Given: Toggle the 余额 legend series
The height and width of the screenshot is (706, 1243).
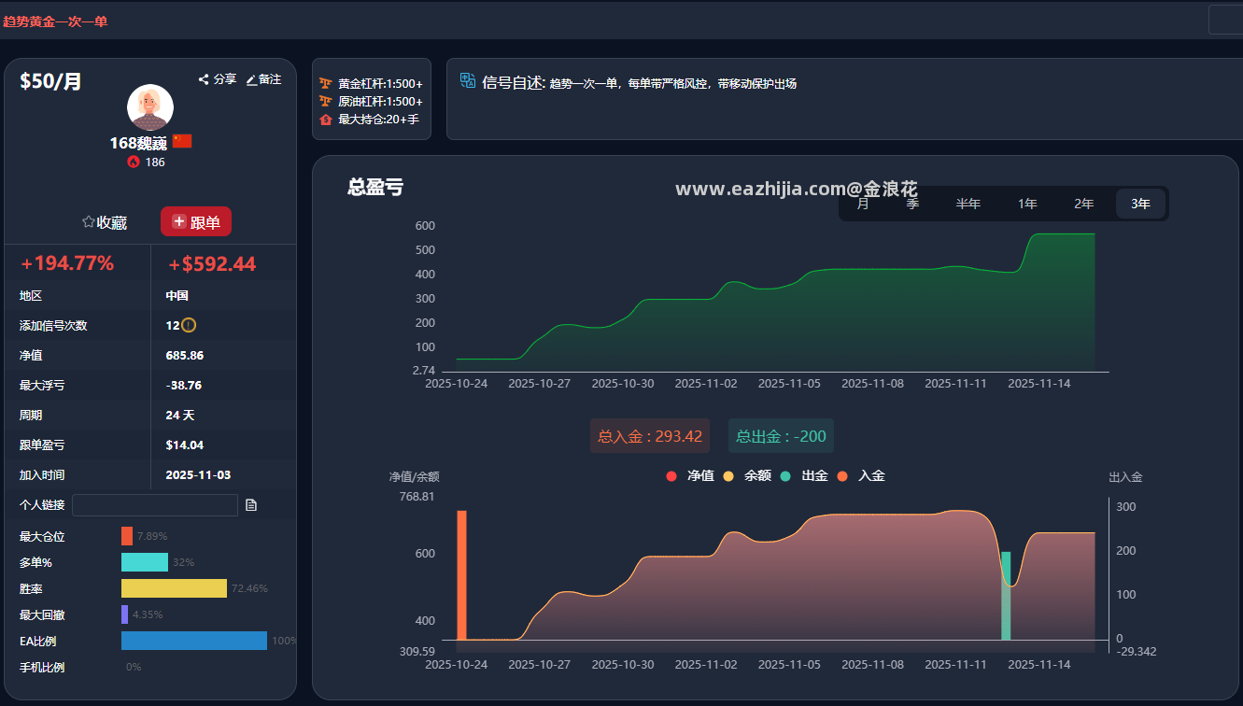Looking at the screenshot, I should (x=747, y=476).
